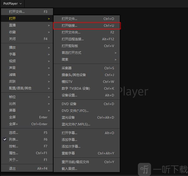
Task: Select 数字 TV(BDA 设备) Ctrl+K
Action: 87,89
